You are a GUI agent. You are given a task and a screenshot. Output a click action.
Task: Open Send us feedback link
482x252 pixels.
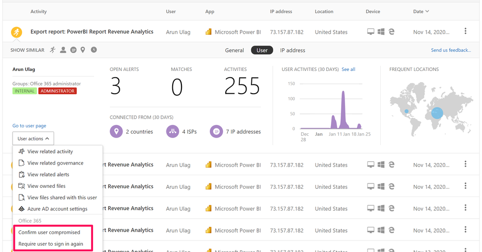[451, 50]
